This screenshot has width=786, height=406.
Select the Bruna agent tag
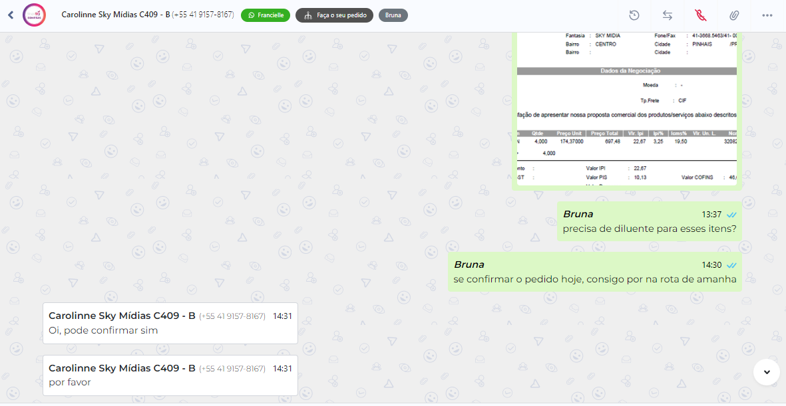click(x=393, y=15)
